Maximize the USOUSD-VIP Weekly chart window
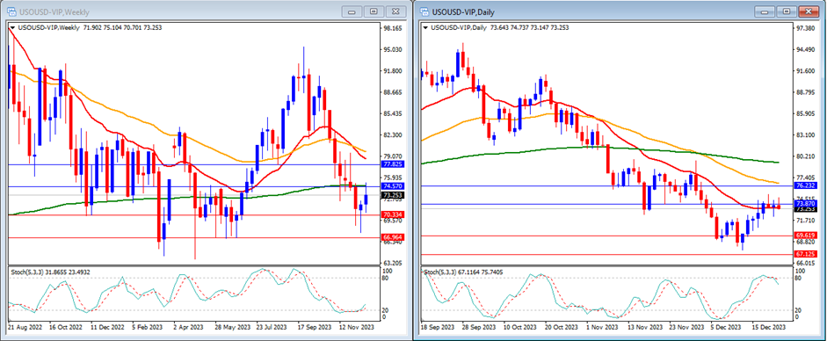 (x=374, y=11)
